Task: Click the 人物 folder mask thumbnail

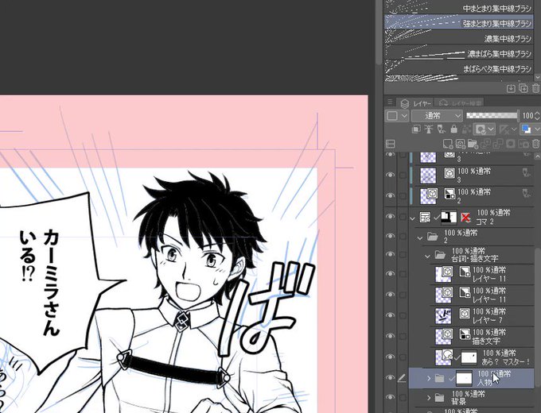Action: pyautogui.click(x=464, y=378)
